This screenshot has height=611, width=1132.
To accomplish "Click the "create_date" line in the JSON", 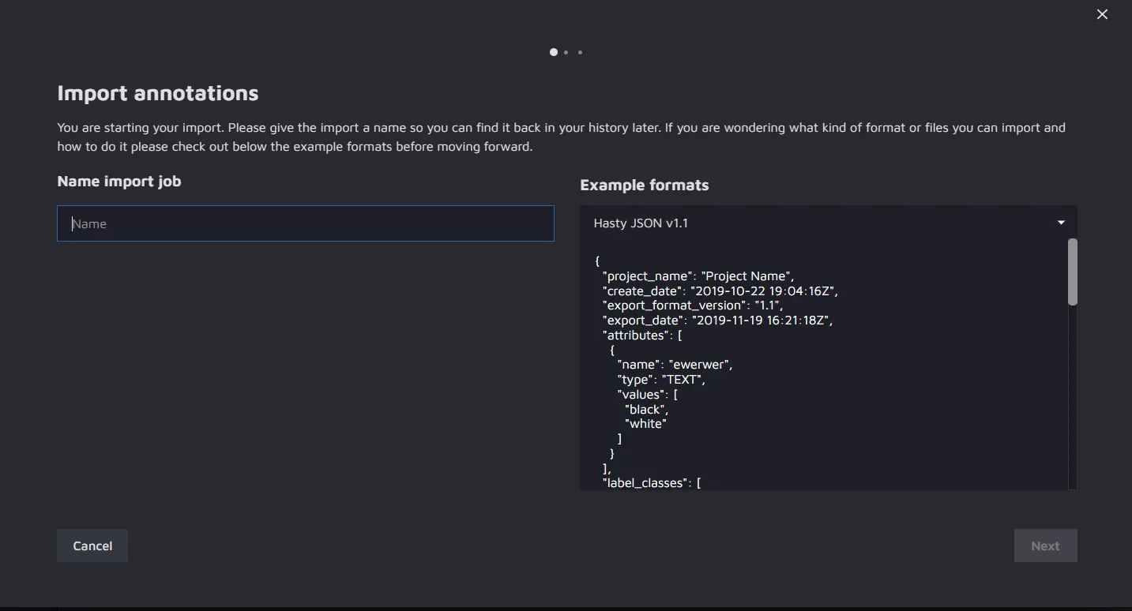I will [x=720, y=291].
